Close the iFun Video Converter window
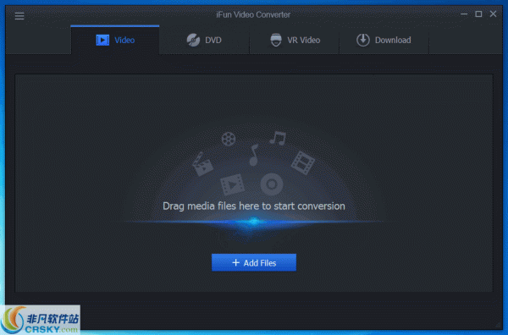The height and width of the screenshot is (335, 508). tap(493, 14)
